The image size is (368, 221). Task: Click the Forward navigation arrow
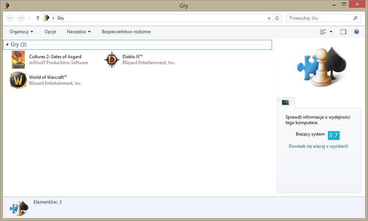coord(21,18)
